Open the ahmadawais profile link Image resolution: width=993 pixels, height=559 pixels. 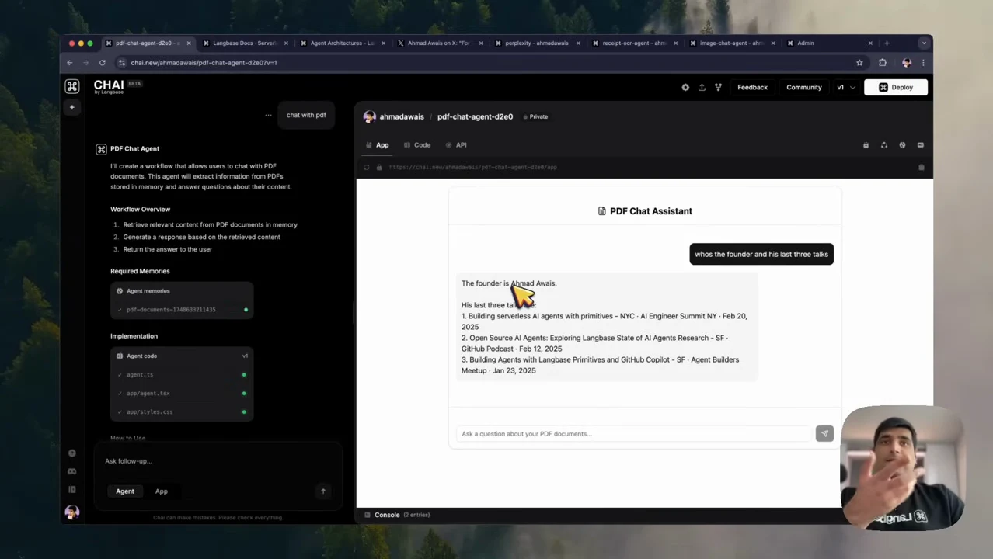pyautogui.click(x=402, y=116)
